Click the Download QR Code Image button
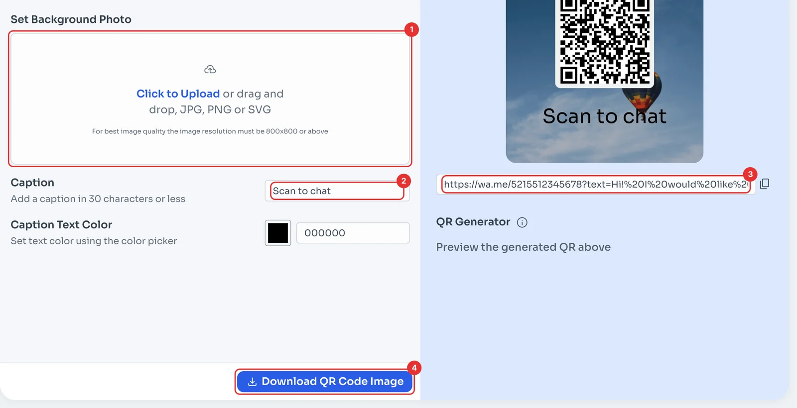The width and height of the screenshot is (797, 408). coord(325,382)
